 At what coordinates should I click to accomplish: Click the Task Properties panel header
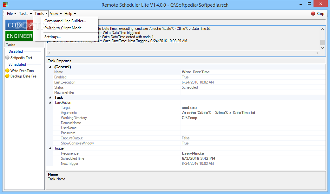point(186,61)
